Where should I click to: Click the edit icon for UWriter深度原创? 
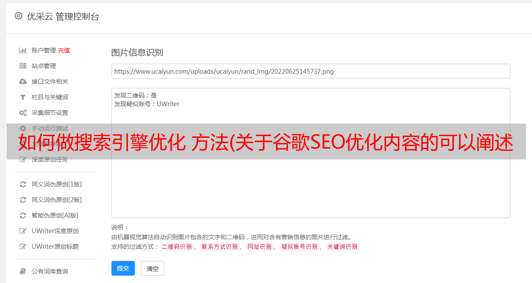[23, 231]
